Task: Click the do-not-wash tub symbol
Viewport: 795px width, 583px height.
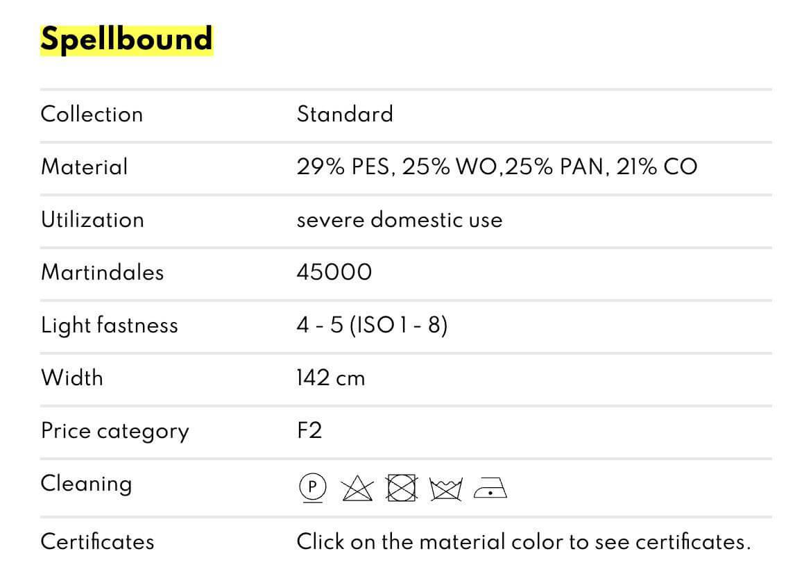Action: coord(445,489)
